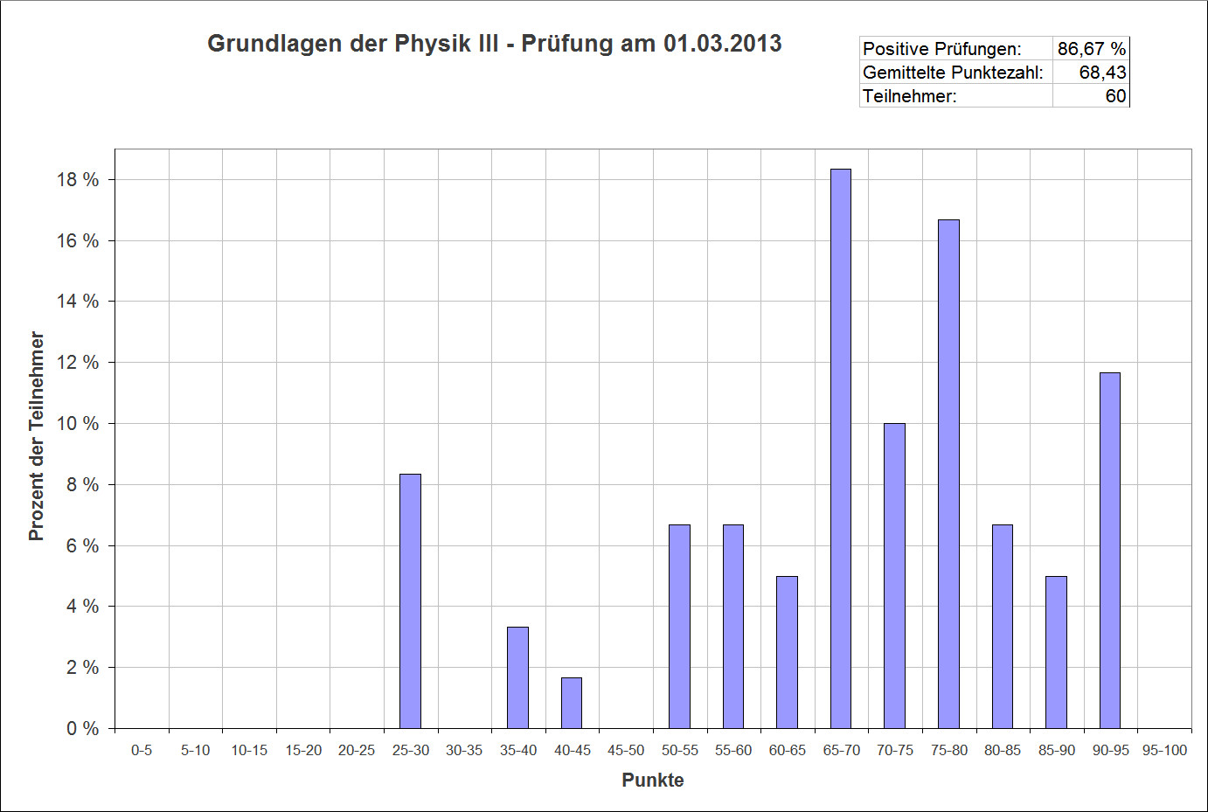Image resolution: width=1208 pixels, height=812 pixels.
Task: Click the 55-60 points bar
Action: click(x=732, y=627)
